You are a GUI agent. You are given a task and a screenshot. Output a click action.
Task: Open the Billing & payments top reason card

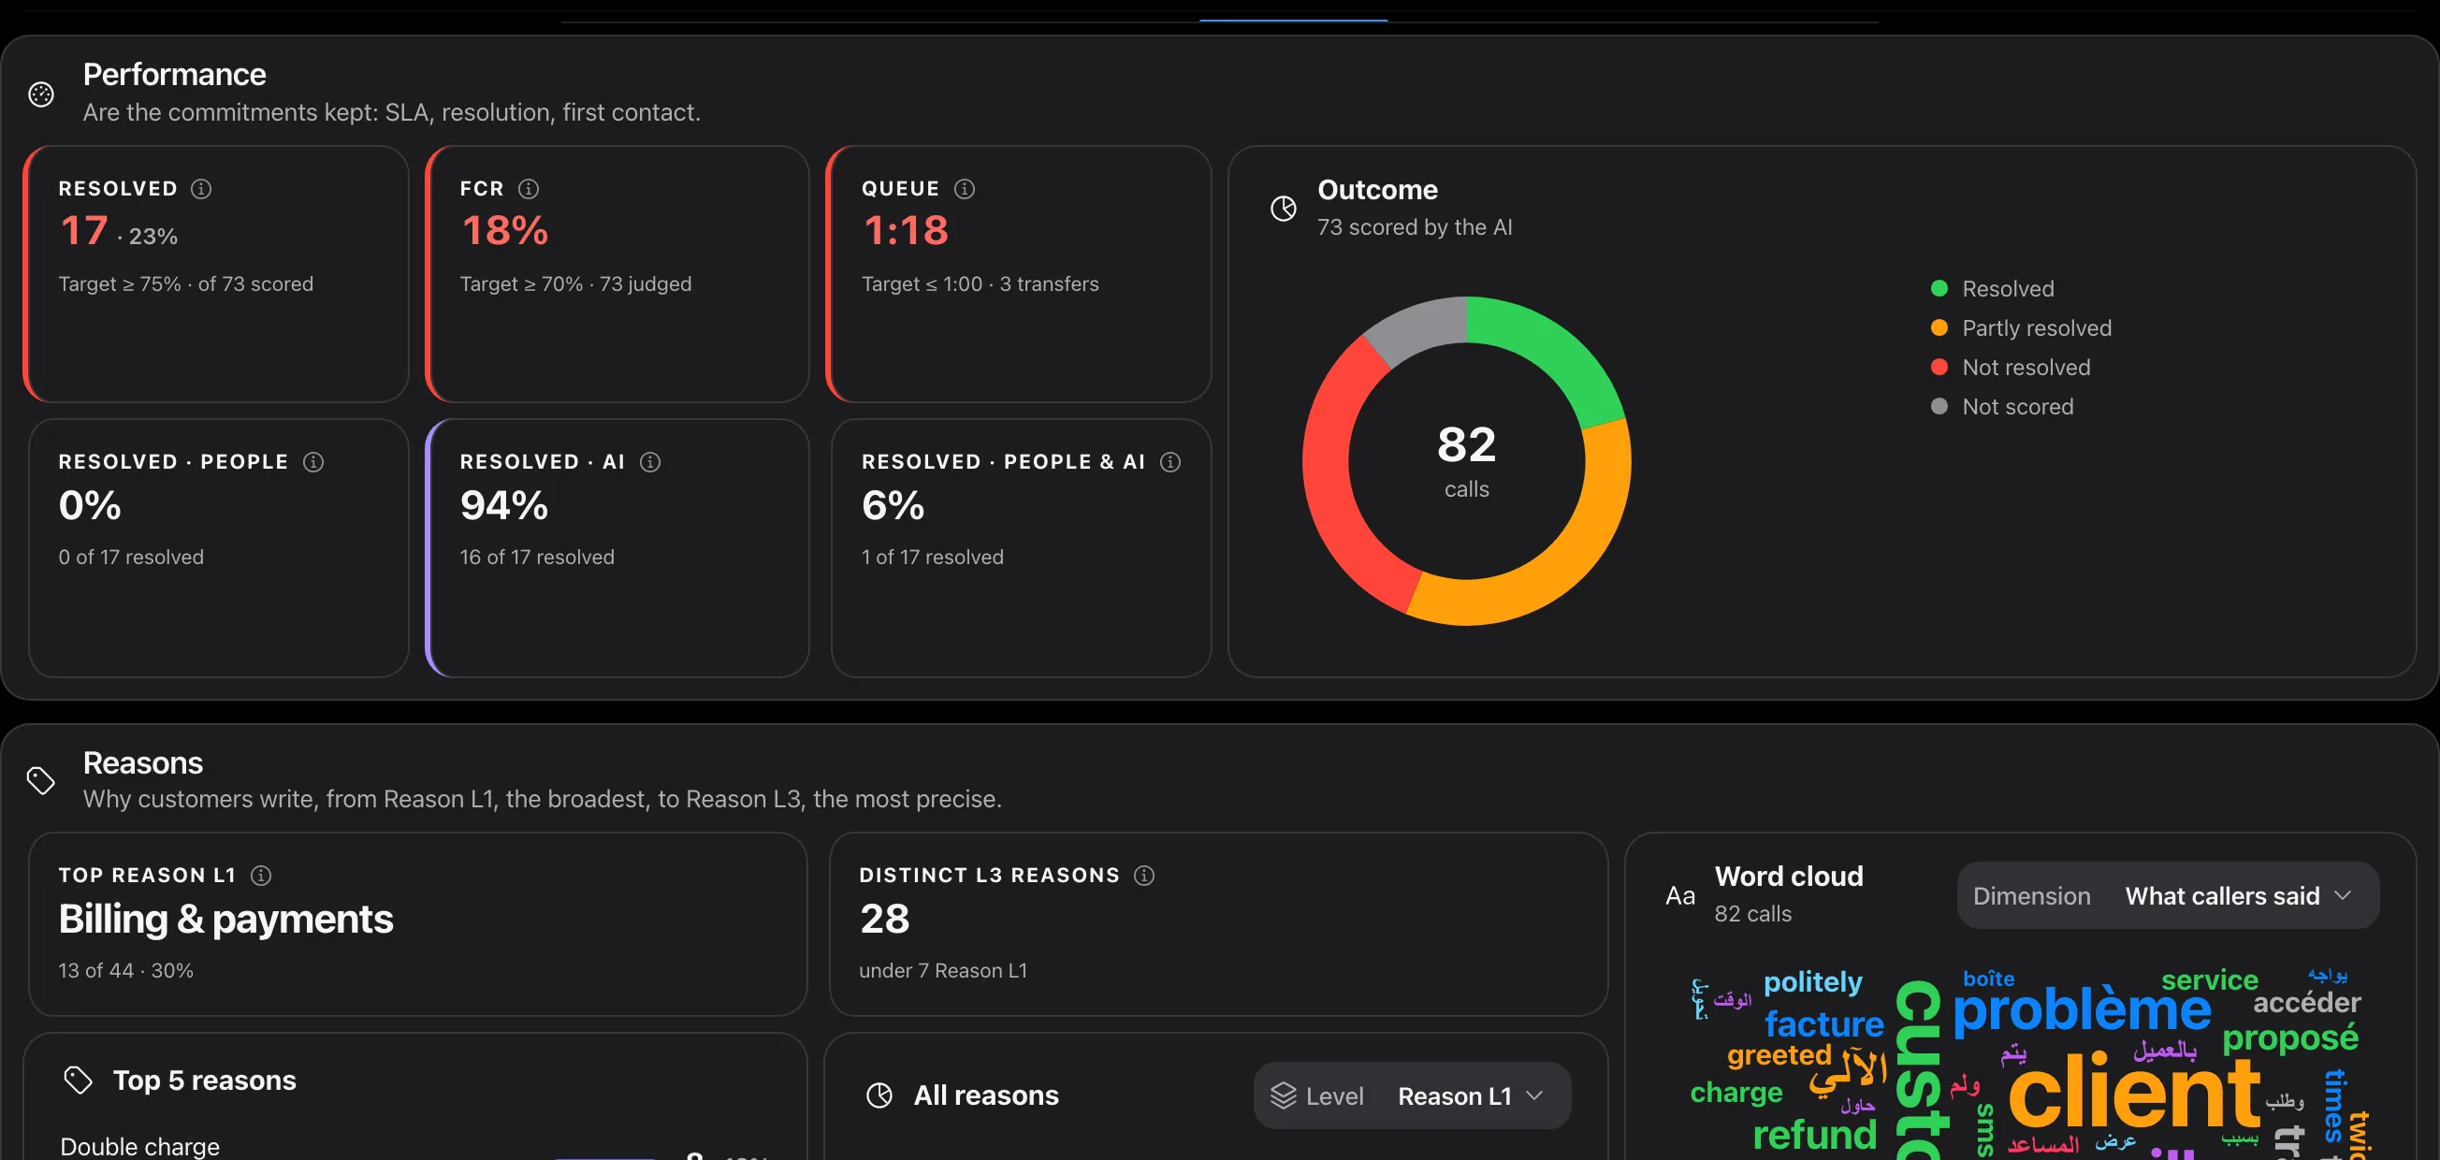(417, 923)
